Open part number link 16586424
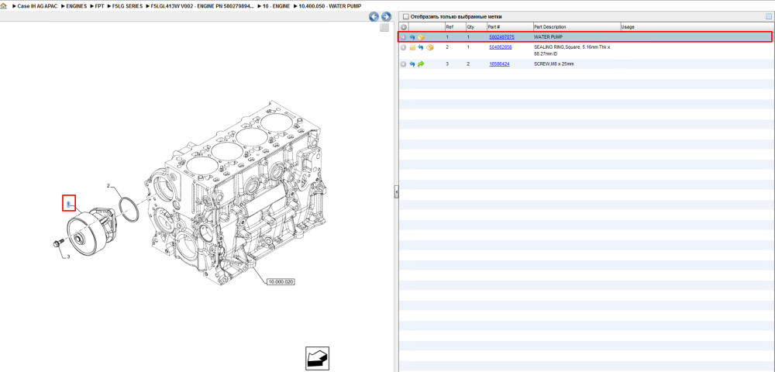 click(x=499, y=64)
